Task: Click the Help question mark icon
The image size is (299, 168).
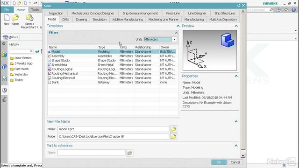Action: coord(294,10)
